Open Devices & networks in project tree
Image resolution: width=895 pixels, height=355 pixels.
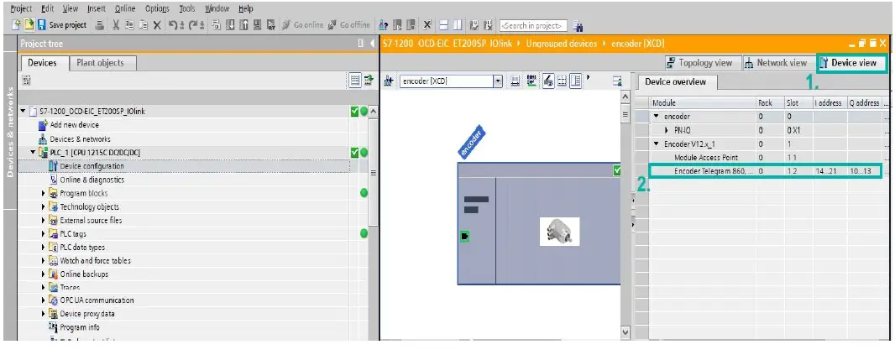[x=81, y=138]
